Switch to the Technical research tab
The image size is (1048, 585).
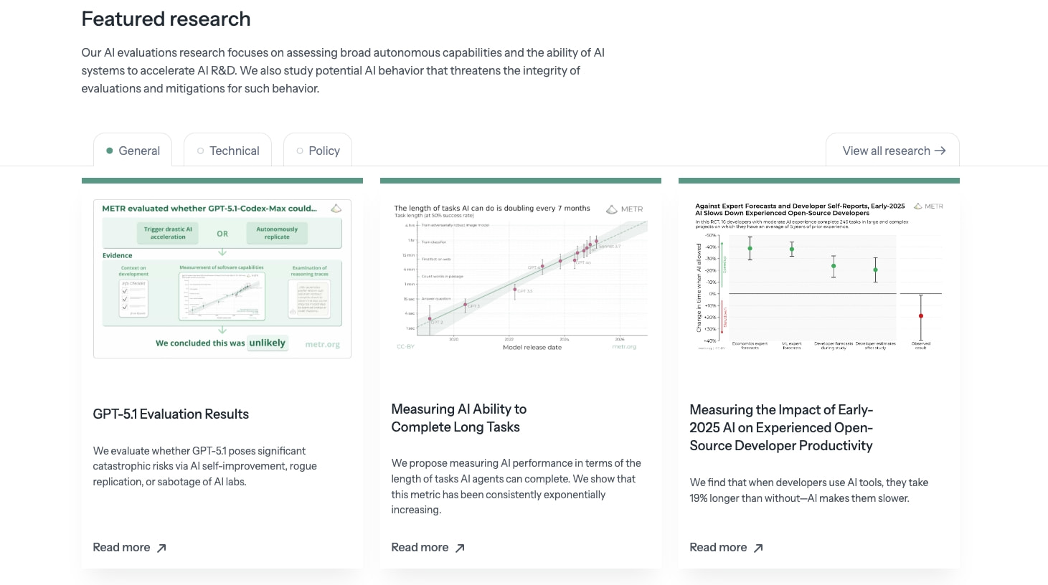point(227,150)
